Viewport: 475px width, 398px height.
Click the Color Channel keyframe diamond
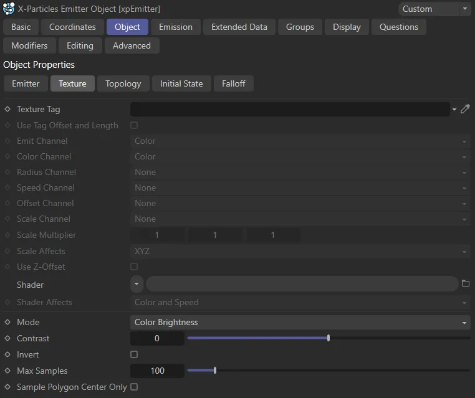coord(7,156)
